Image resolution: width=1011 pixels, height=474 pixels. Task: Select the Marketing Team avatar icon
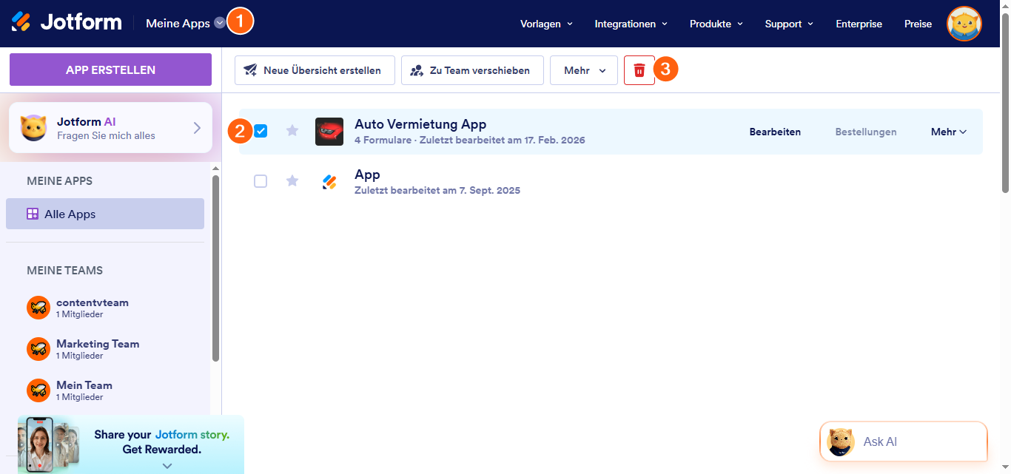point(38,349)
